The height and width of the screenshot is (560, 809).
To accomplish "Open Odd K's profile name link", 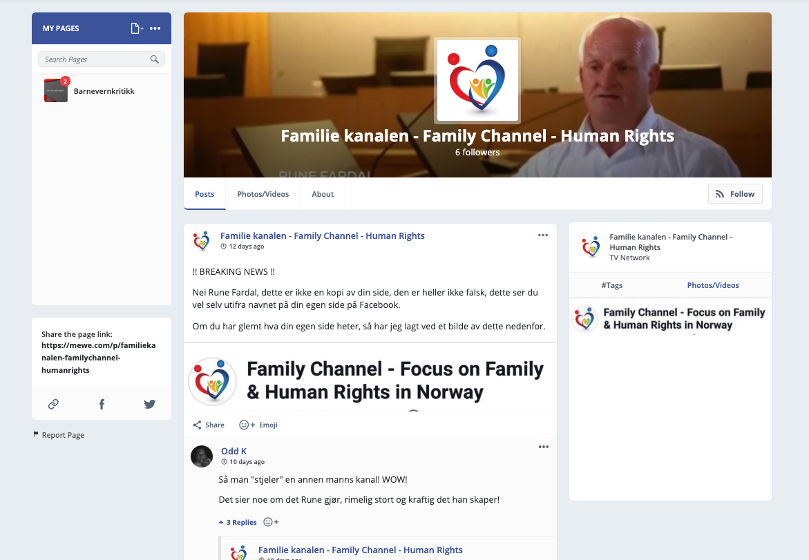I will (x=234, y=451).
